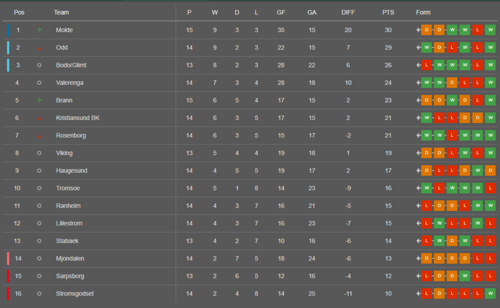Click Stromsgodset's no-change circle icon
Screen dimensions: 500x308
coord(39,294)
